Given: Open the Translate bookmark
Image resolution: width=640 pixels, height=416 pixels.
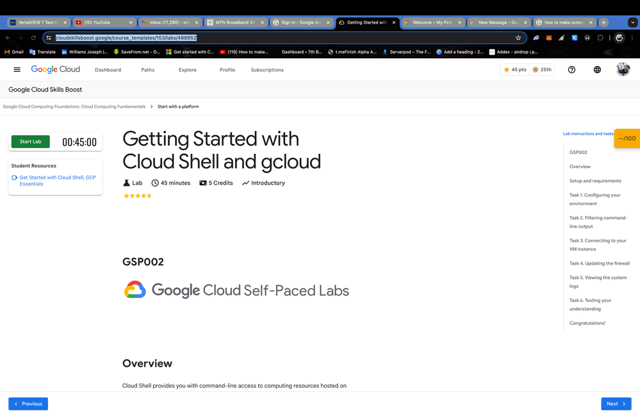Looking at the screenshot, I should point(42,52).
